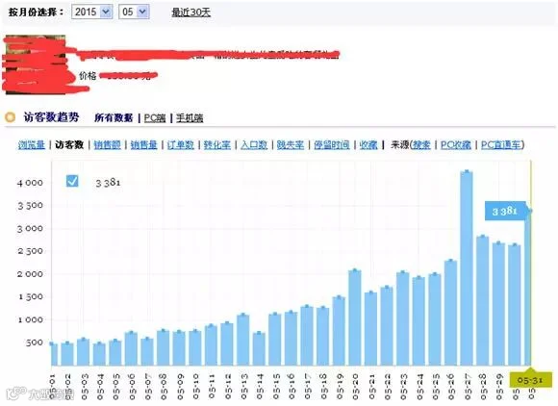
Task: Select the 访客数 metric
Action: tap(69, 145)
